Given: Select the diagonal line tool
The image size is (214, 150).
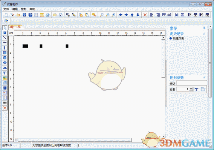Looking at the screenshot, I should (5, 38).
